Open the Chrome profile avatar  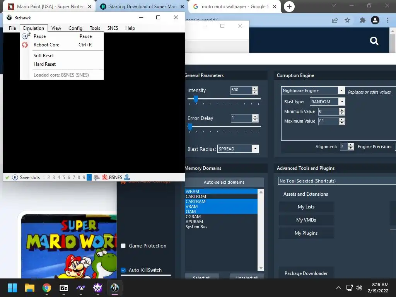pos(375,20)
